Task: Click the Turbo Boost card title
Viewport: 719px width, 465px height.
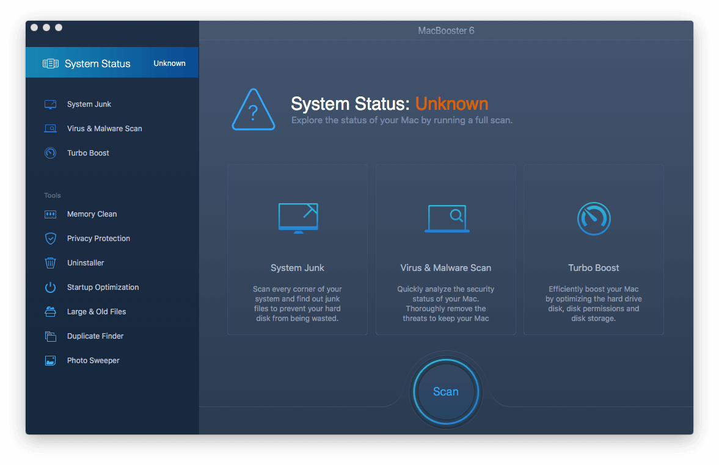Action: pyautogui.click(x=593, y=267)
